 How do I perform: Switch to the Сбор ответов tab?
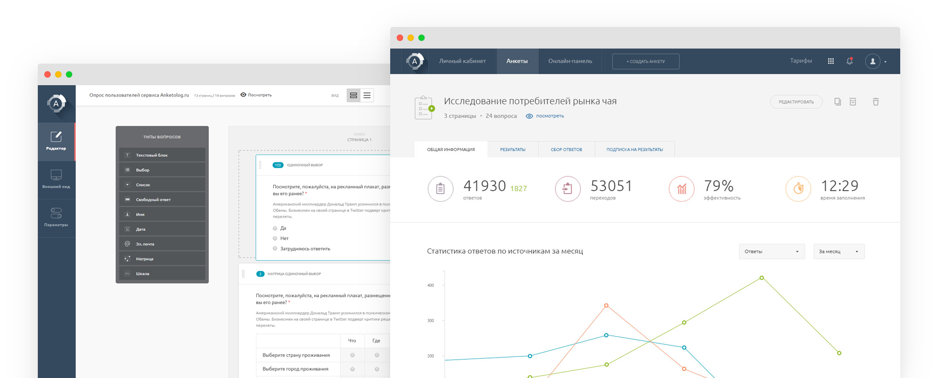pos(566,149)
